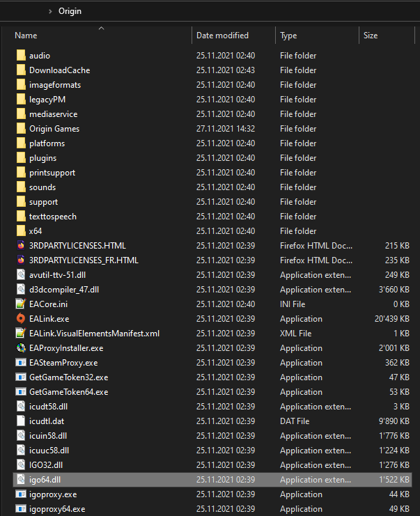Click the plugins folder icon

point(21,157)
